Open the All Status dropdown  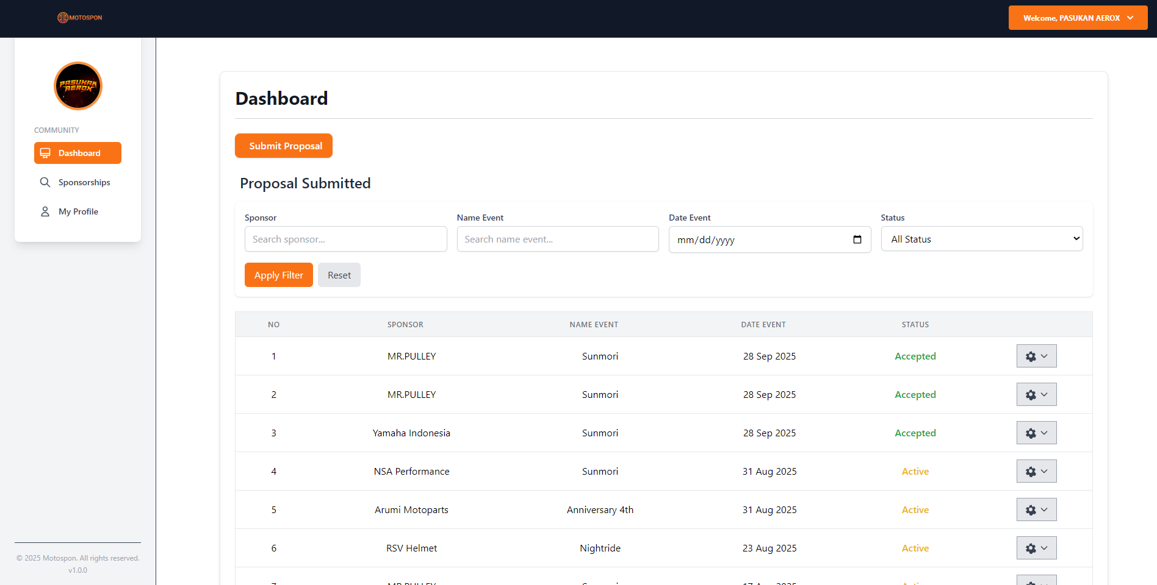point(981,238)
